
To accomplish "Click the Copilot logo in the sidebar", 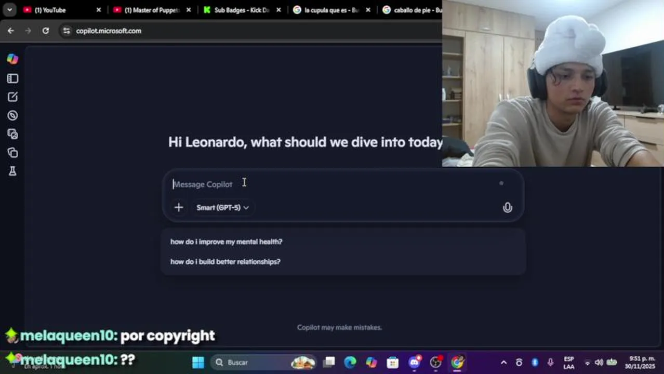I will pos(12,59).
